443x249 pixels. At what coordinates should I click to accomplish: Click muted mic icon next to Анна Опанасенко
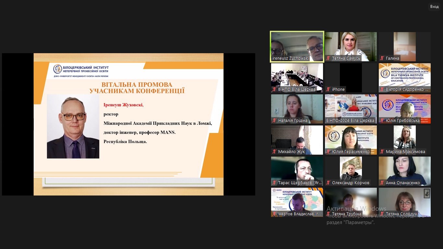tap(382, 183)
